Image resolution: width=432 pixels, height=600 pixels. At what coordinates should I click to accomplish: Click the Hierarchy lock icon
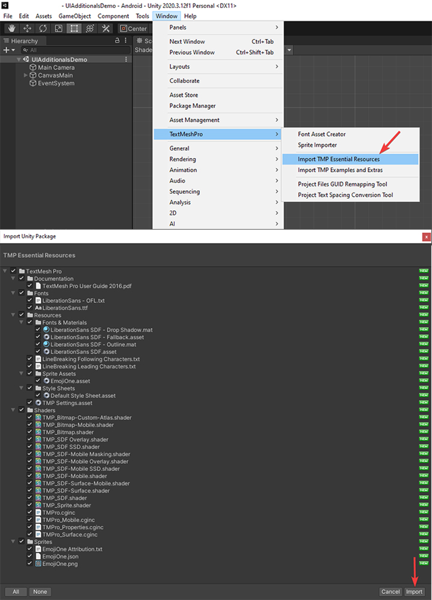(117, 40)
